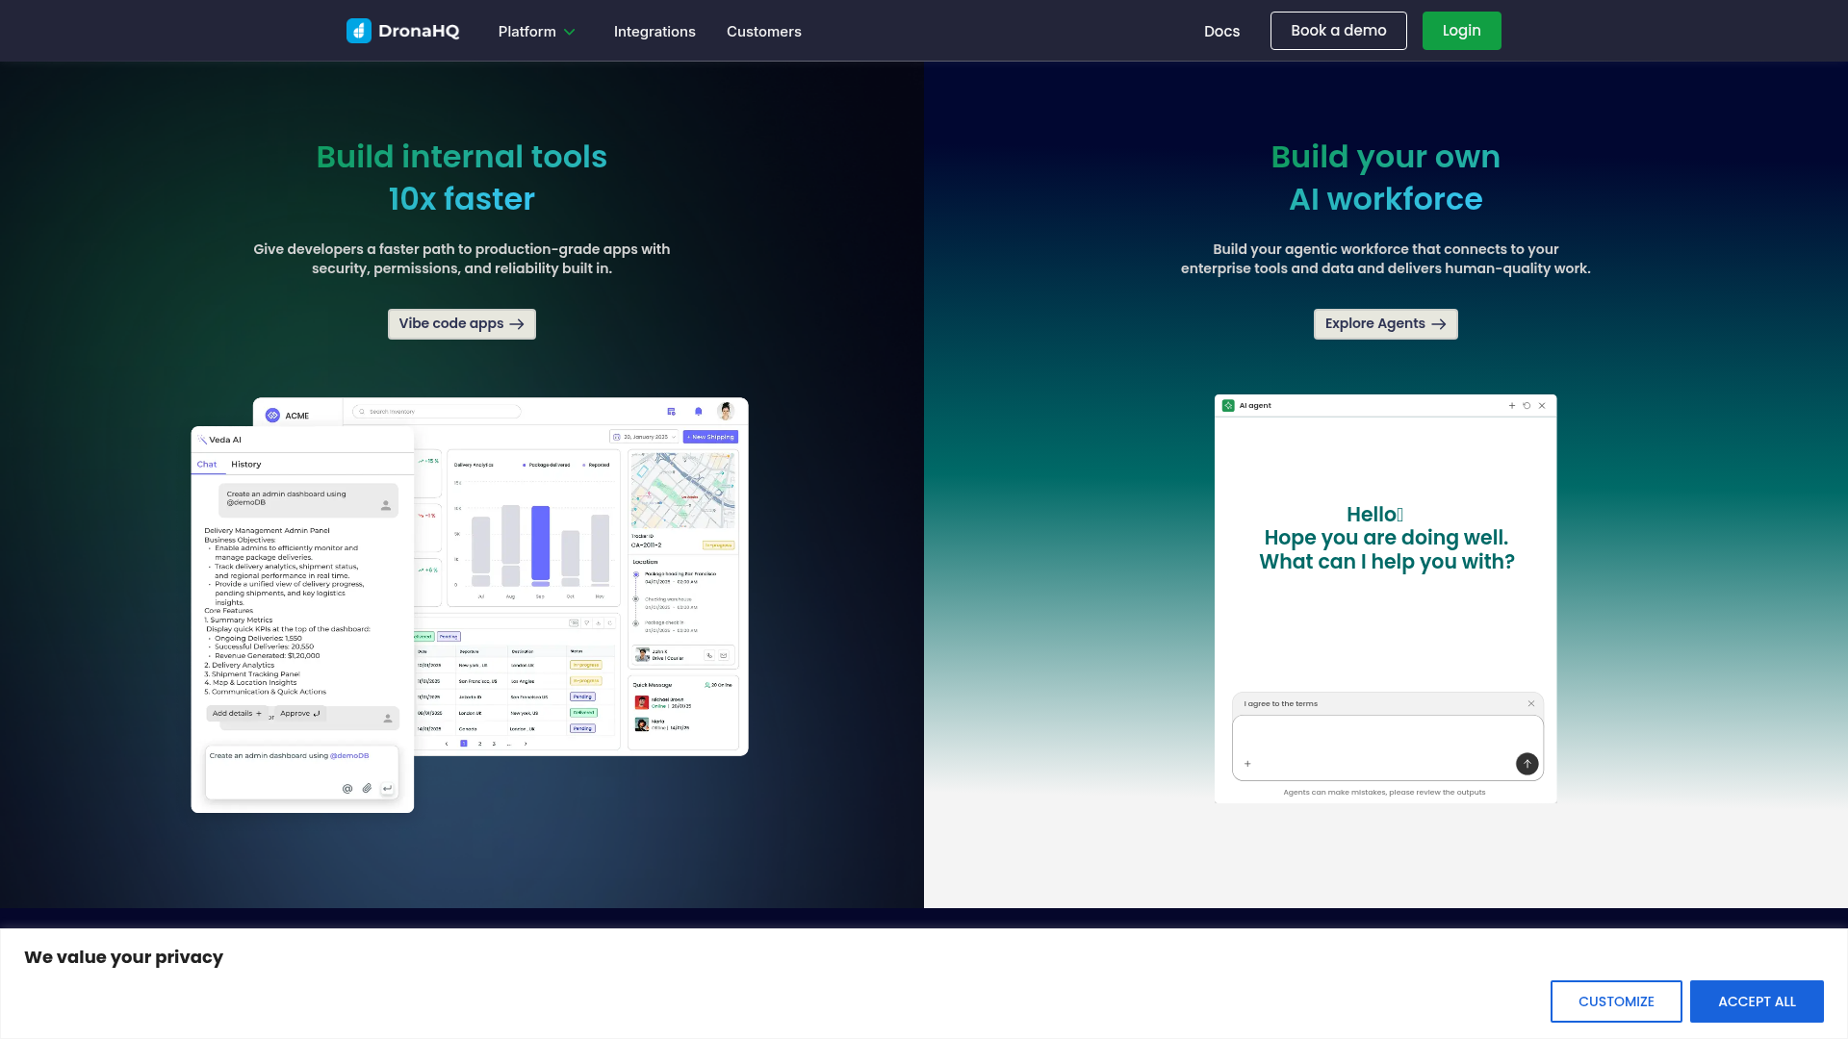
Task: Click the Vibe code apps button
Action: [461, 323]
